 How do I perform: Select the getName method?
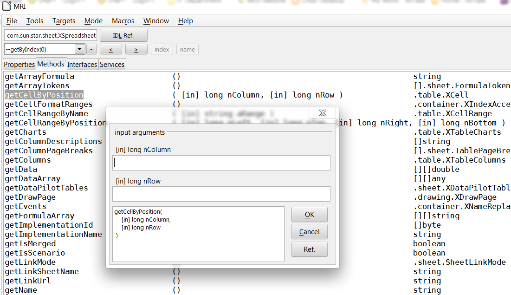21,290
